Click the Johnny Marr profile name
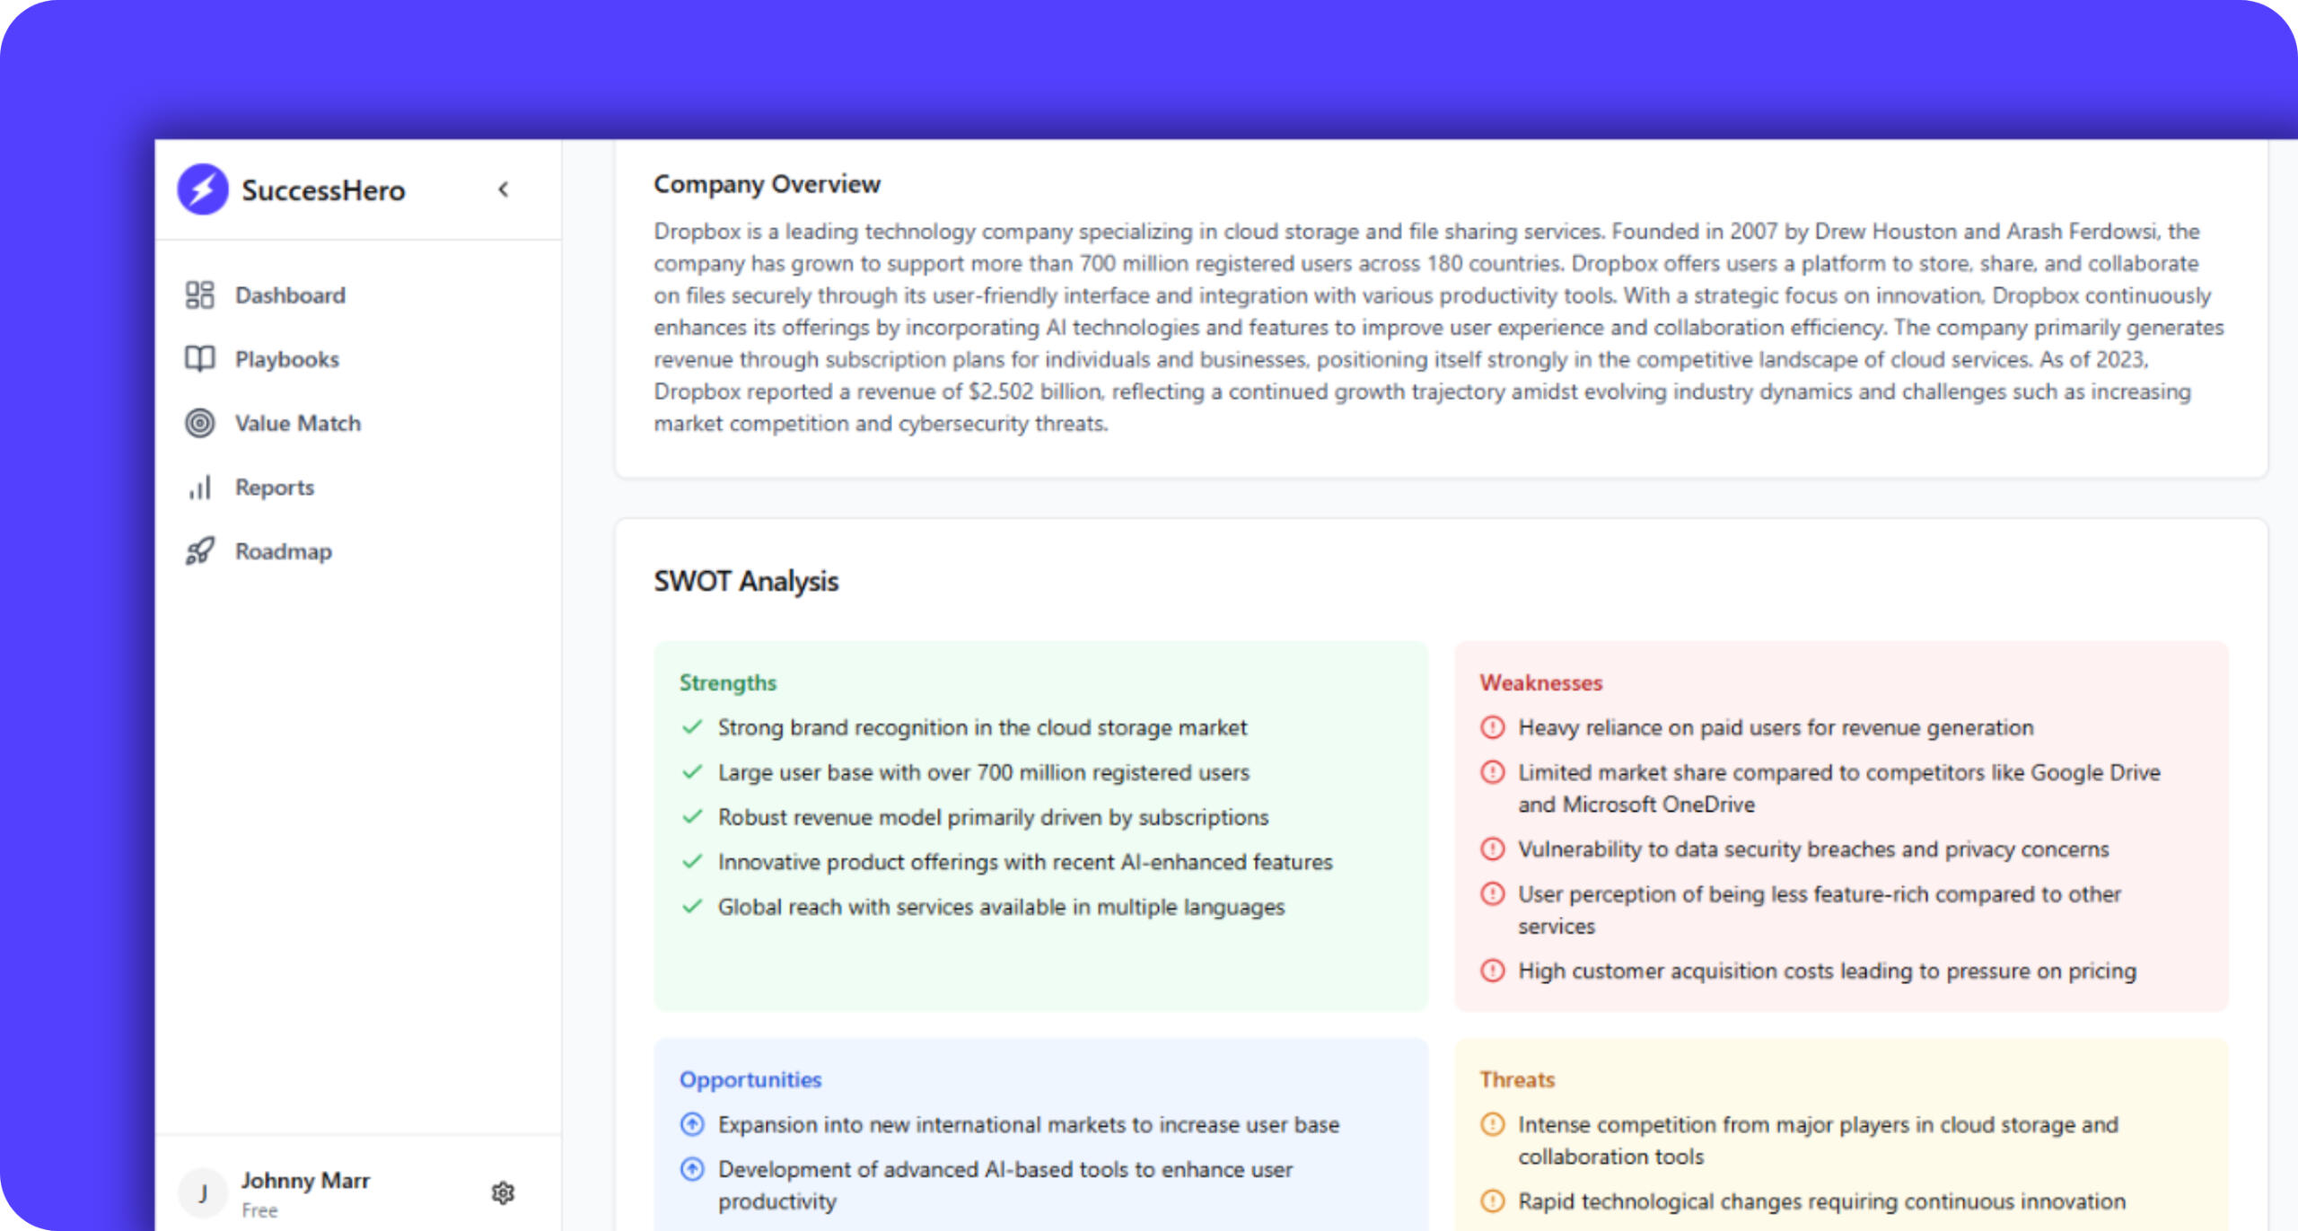This screenshot has width=2298, height=1231. (305, 1180)
